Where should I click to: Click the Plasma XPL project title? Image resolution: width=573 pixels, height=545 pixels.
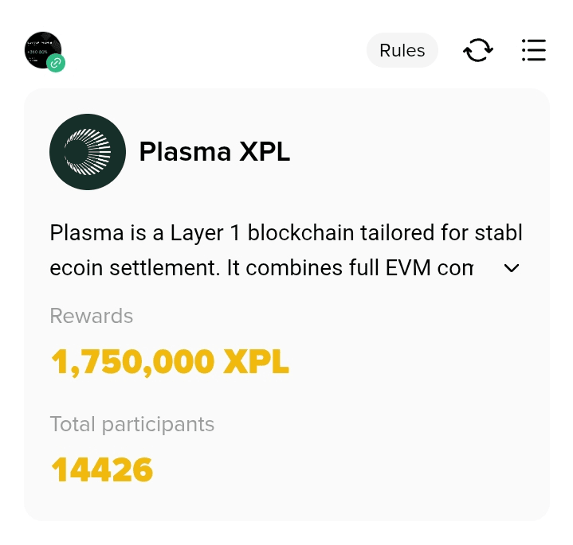point(214,152)
